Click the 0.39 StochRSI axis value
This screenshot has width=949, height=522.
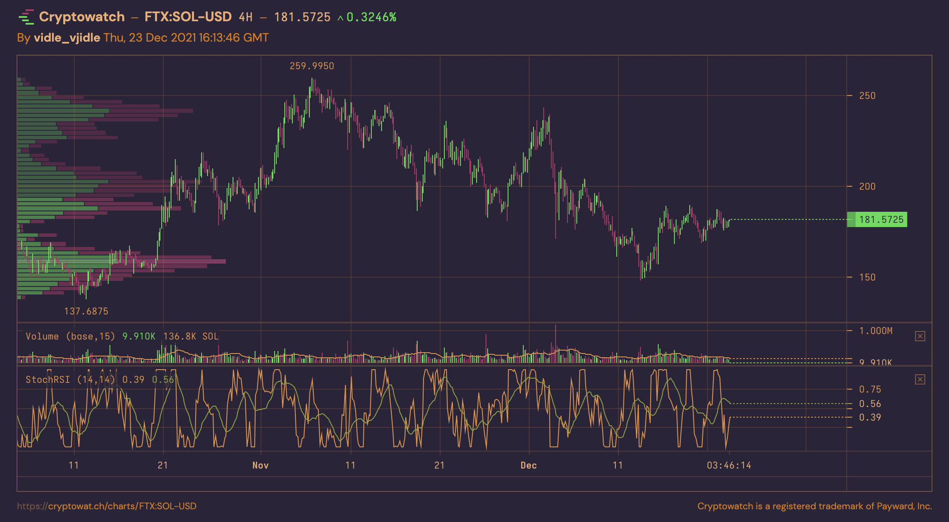tap(870, 417)
